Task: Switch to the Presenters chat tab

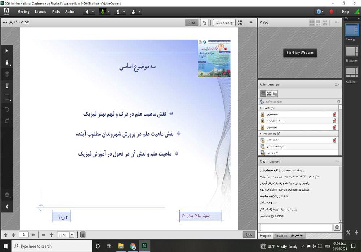Action: pos(281,236)
